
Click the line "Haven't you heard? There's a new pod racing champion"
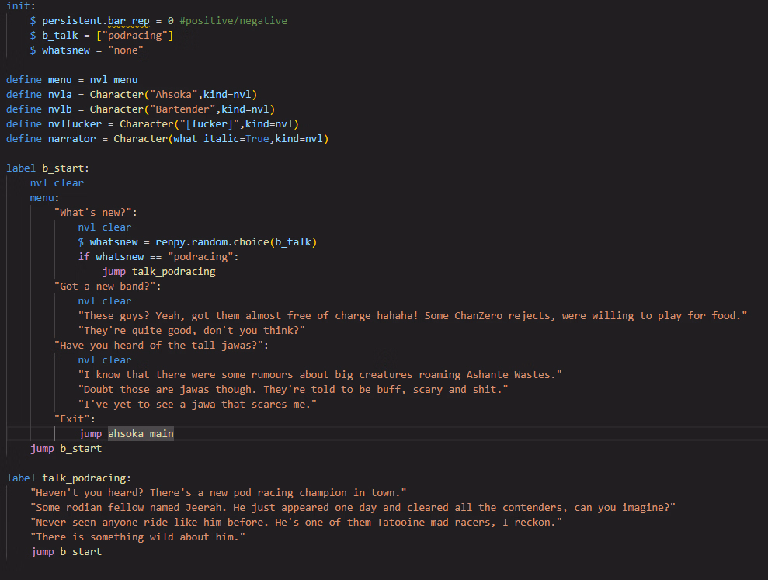(x=218, y=492)
